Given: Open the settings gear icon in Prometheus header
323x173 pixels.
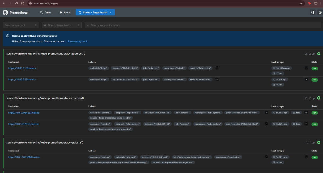Looking at the screenshot, I should [320, 12].
